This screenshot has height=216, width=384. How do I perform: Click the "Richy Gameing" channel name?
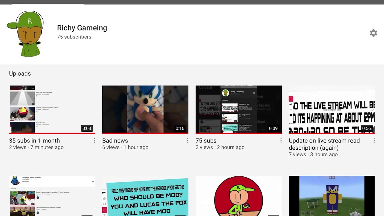click(x=82, y=28)
